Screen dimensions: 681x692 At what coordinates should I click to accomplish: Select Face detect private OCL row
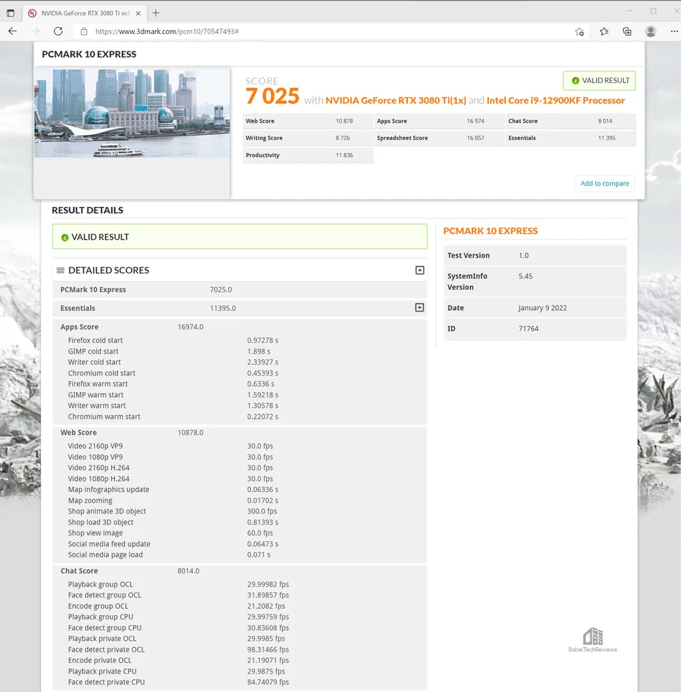click(240, 650)
